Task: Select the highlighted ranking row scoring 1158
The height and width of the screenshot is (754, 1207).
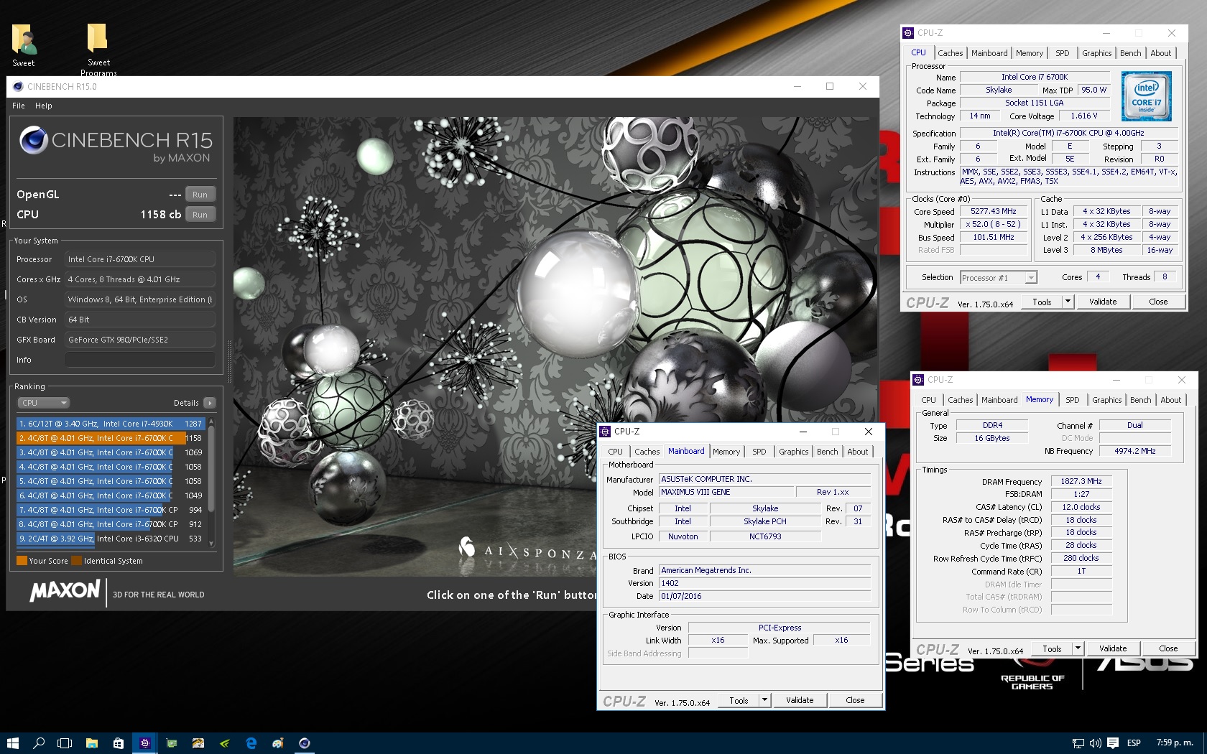Action: point(111,438)
